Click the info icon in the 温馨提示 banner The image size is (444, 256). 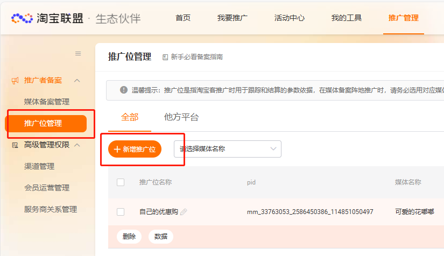124,90
